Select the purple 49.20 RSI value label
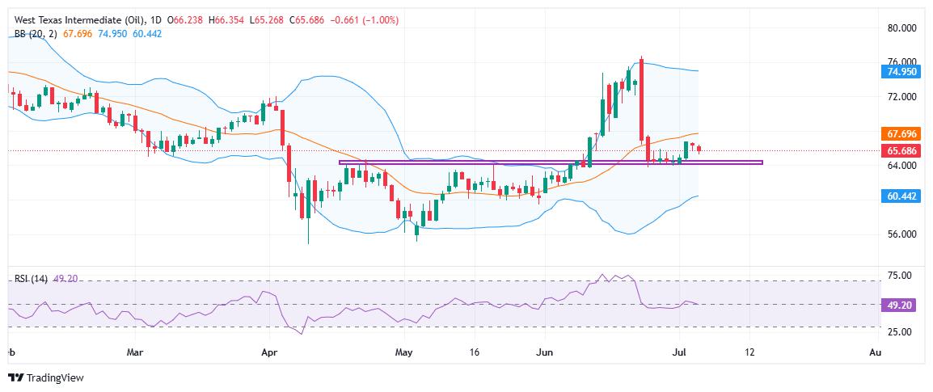 tap(897, 305)
